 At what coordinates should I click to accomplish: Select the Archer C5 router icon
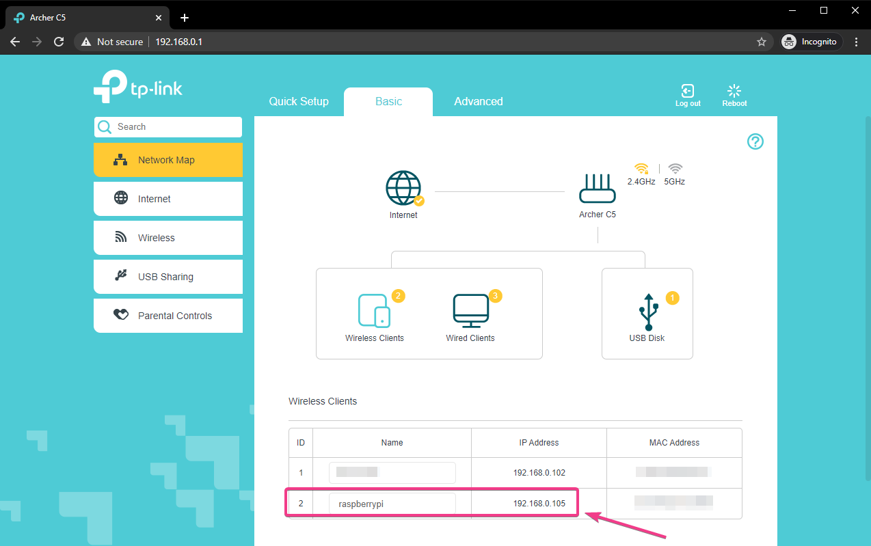597,189
